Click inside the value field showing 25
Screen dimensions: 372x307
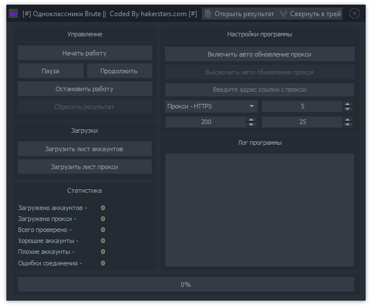302,122
